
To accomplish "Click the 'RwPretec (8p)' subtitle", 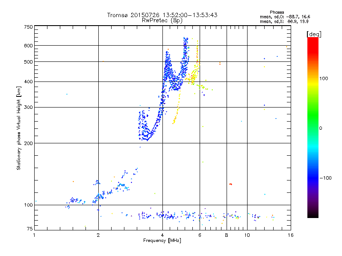I will (x=162, y=20).
